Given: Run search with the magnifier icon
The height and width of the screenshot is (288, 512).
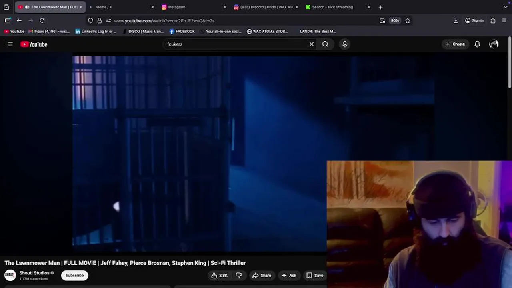Looking at the screenshot, I should [325, 44].
